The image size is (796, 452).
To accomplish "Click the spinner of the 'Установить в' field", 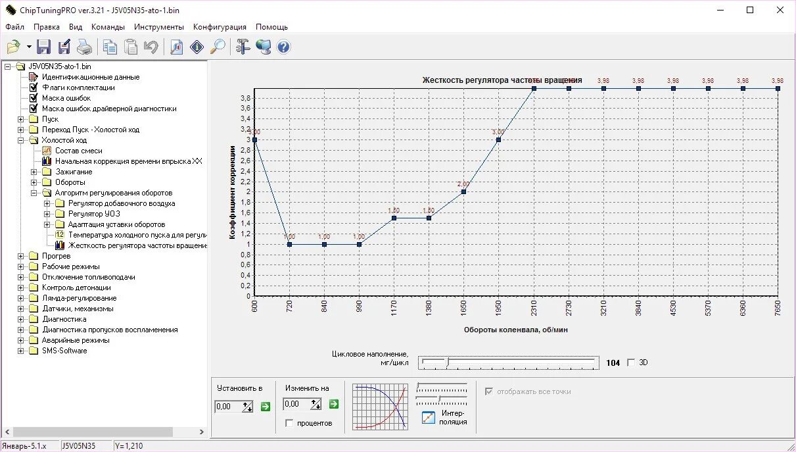I will pyautogui.click(x=248, y=407).
